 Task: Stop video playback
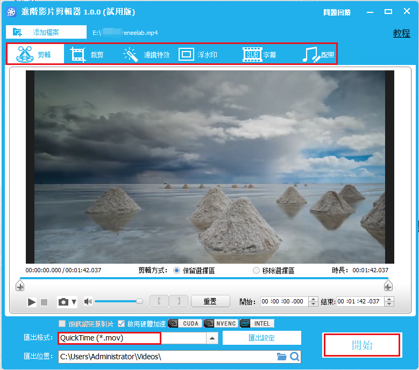(x=44, y=302)
